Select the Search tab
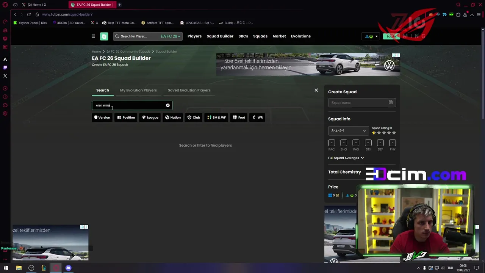The height and width of the screenshot is (273, 485). (102, 90)
